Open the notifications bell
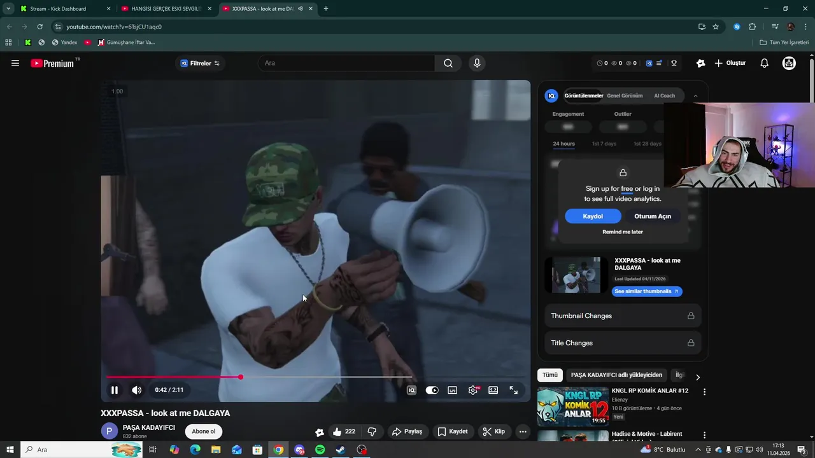This screenshot has width=815, height=458. (x=765, y=63)
